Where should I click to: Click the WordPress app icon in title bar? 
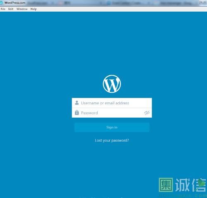click(1, 2)
